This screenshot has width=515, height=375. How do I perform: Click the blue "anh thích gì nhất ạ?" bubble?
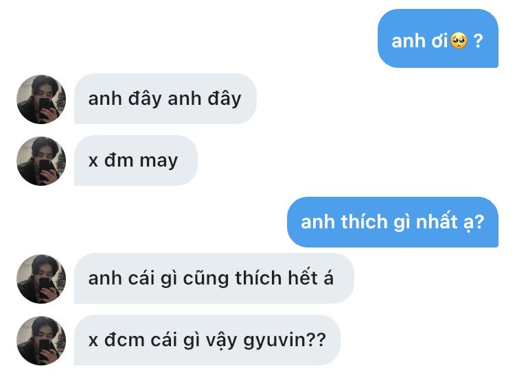click(393, 222)
